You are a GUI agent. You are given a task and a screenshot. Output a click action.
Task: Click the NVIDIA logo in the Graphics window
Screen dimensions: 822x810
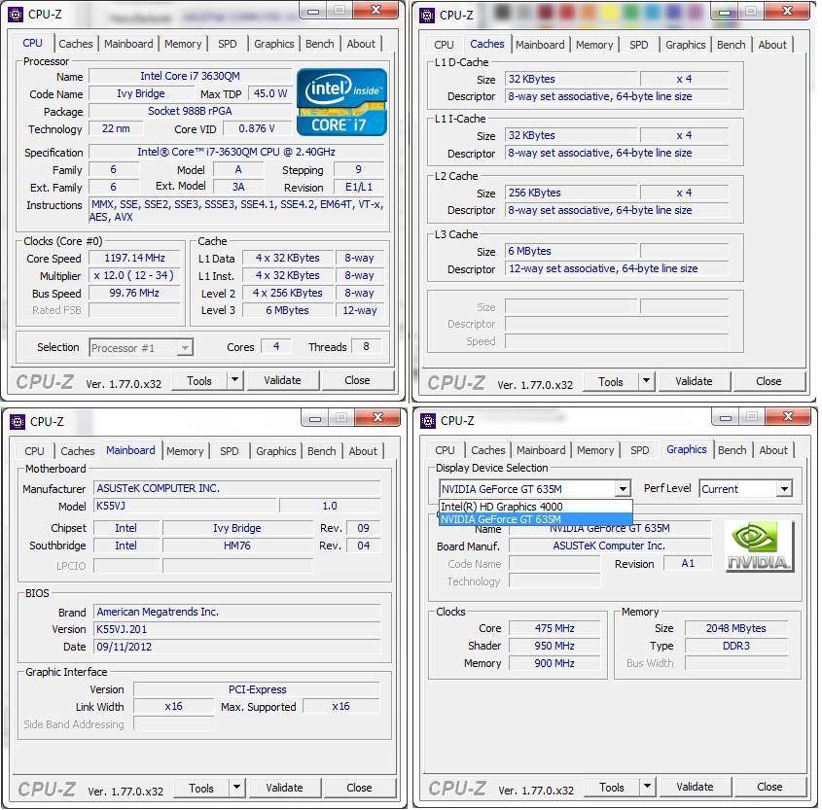click(x=759, y=546)
